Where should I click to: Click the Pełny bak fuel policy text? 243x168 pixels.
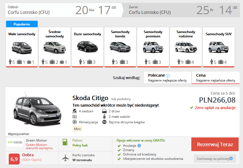(80, 145)
